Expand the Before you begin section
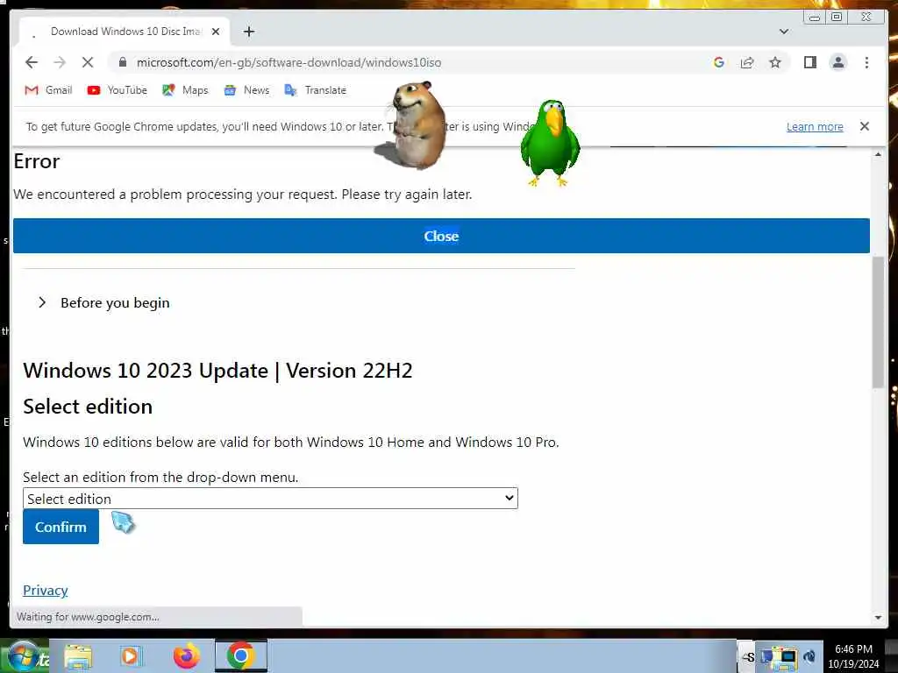 103,302
